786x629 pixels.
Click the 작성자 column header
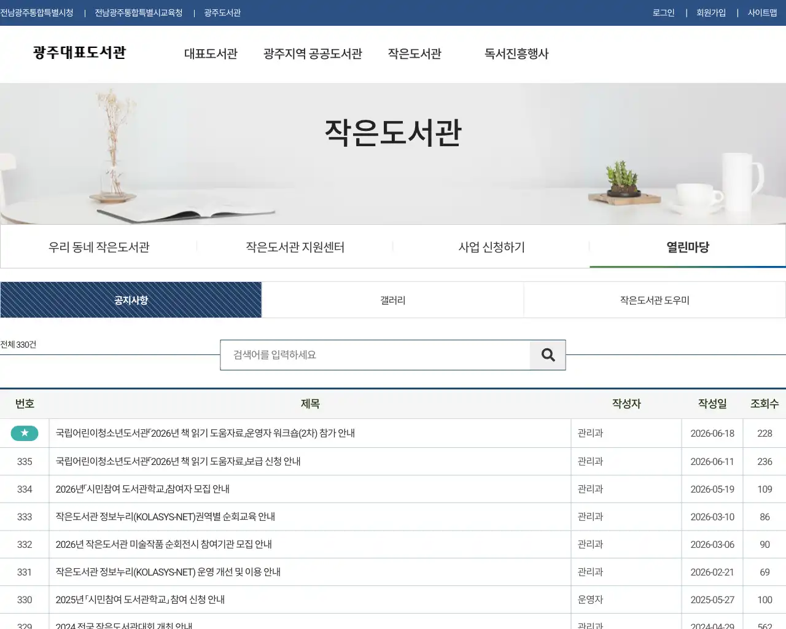click(x=626, y=404)
